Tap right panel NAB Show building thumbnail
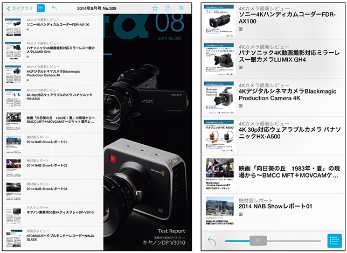Viewport: 347px width, 253px height. click(220, 211)
